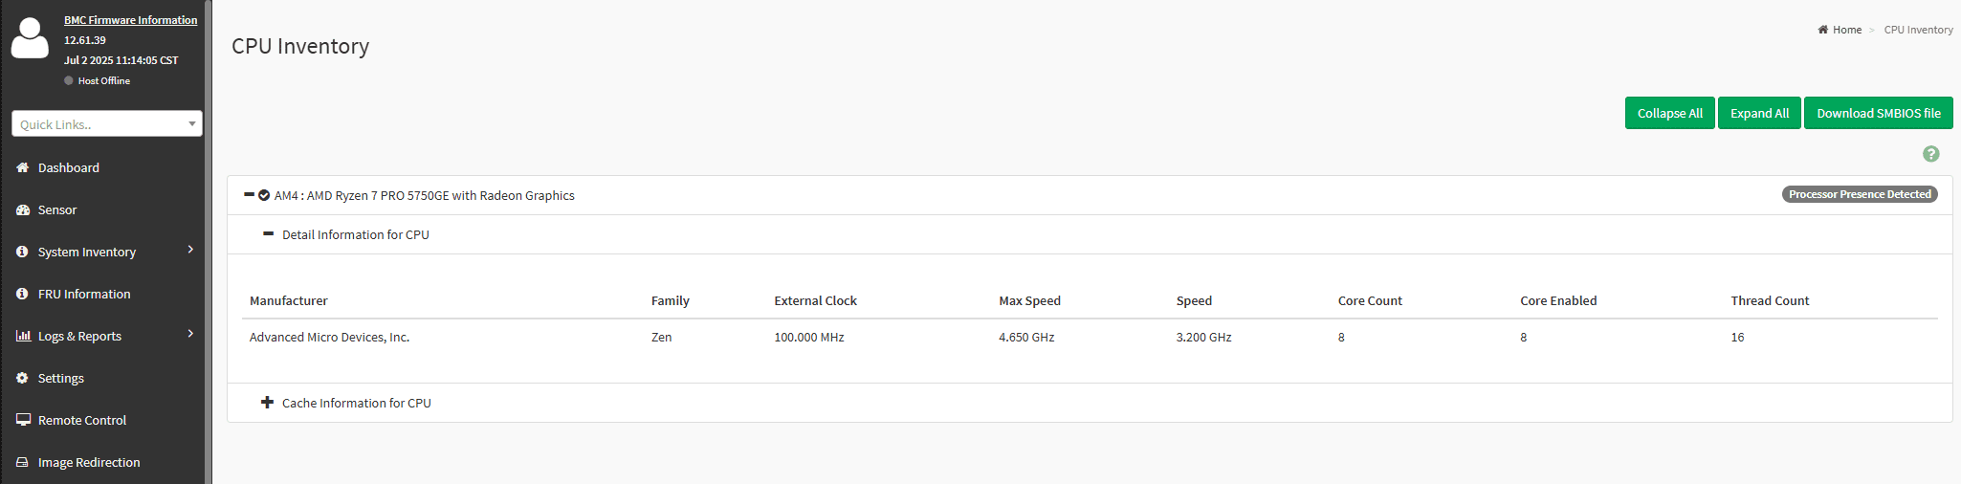Click the user avatar icon
The width and height of the screenshot is (1961, 484).
click(30, 38)
